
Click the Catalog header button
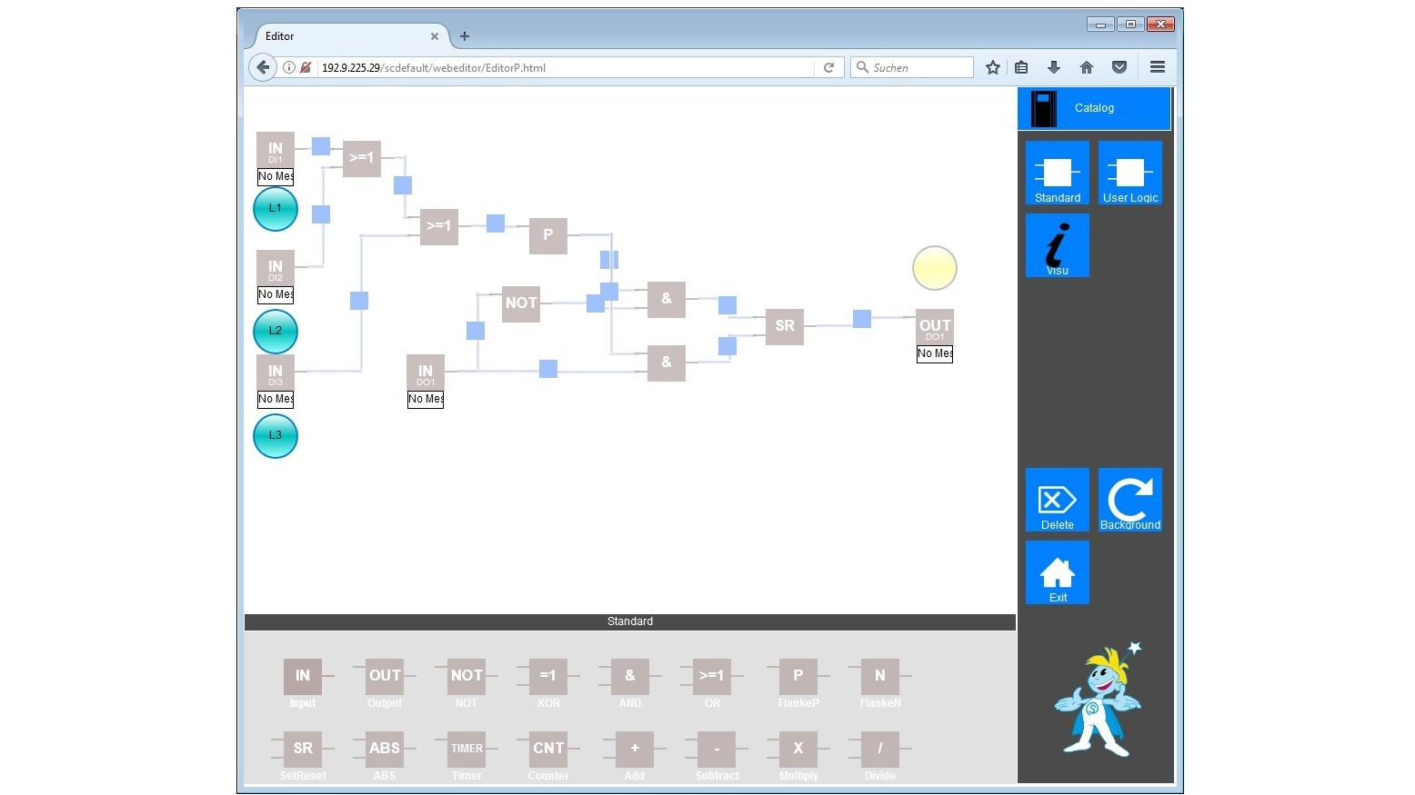click(x=1094, y=108)
